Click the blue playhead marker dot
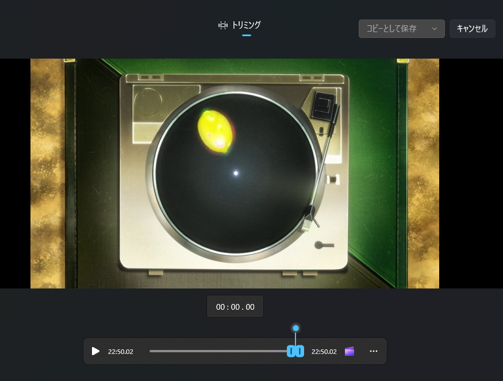Viewport: 503px width, 381px height. (295, 328)
